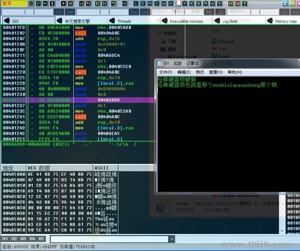Select the disassembly row at 00401241
The image size is (300, 251).
[x=78, y=117]
